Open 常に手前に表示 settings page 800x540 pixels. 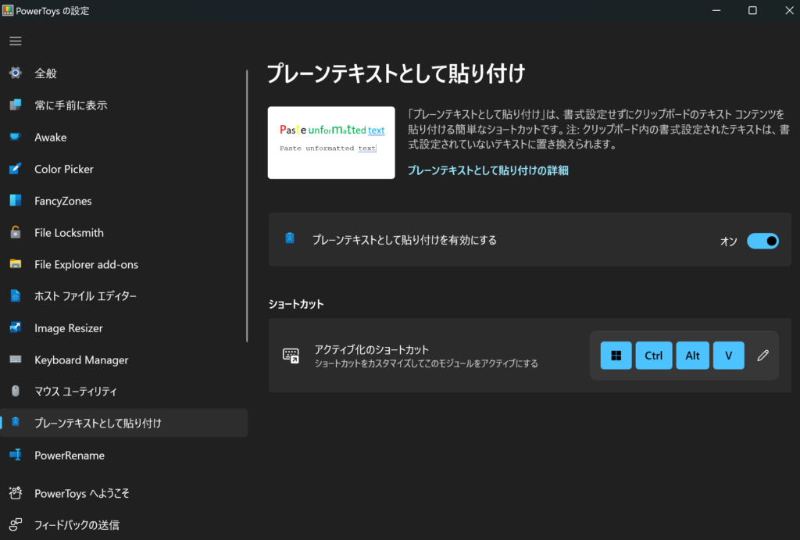(124, 105)
